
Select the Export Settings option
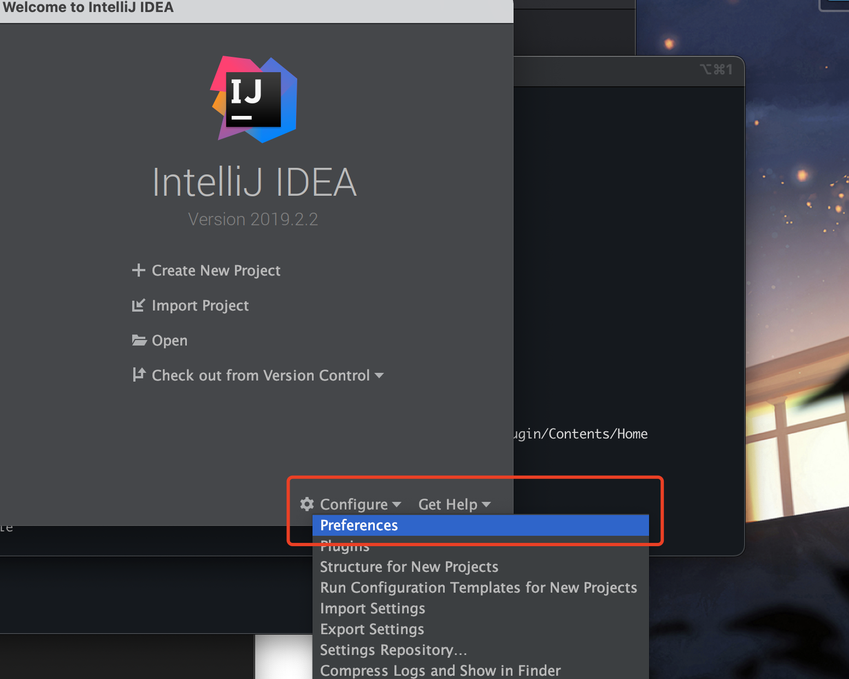(x=372, y=629)
